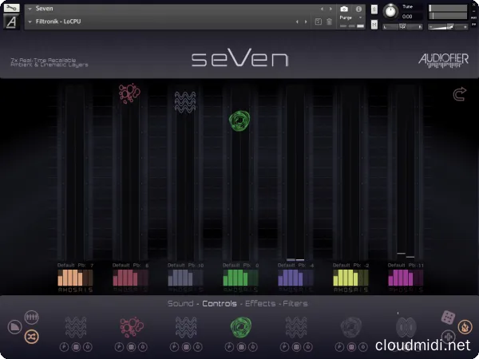
Task: Toggle the O button under the grey swirl layer
Action: coord(363,347)
